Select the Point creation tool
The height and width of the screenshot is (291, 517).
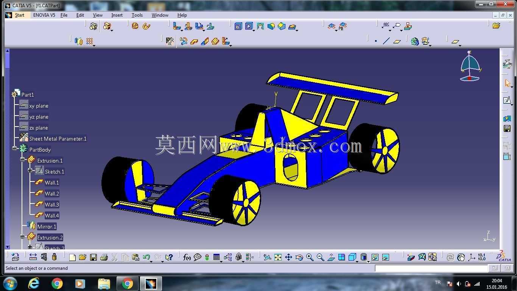click(x=376, y=41)
